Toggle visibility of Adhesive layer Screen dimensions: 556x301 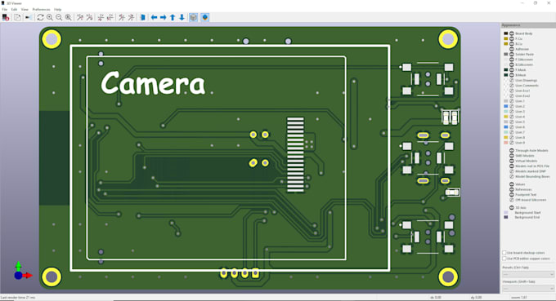click(x=512, y=49)
